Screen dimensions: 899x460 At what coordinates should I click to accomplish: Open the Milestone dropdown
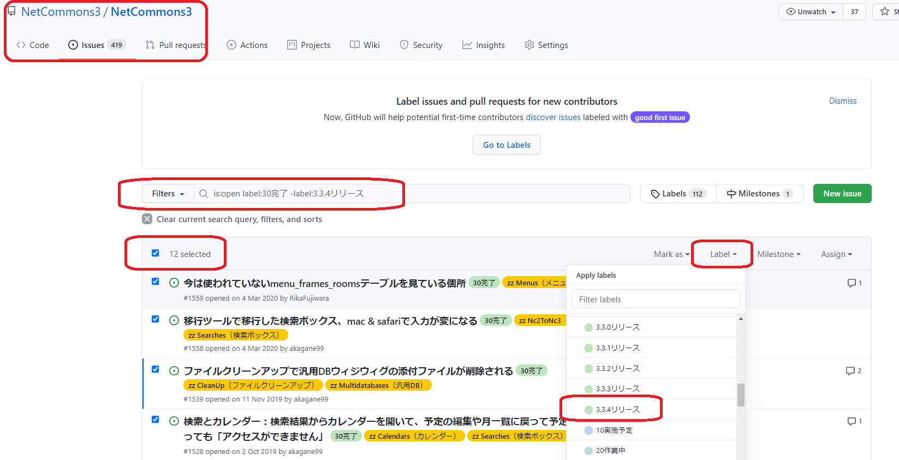(x=779, y=254)
